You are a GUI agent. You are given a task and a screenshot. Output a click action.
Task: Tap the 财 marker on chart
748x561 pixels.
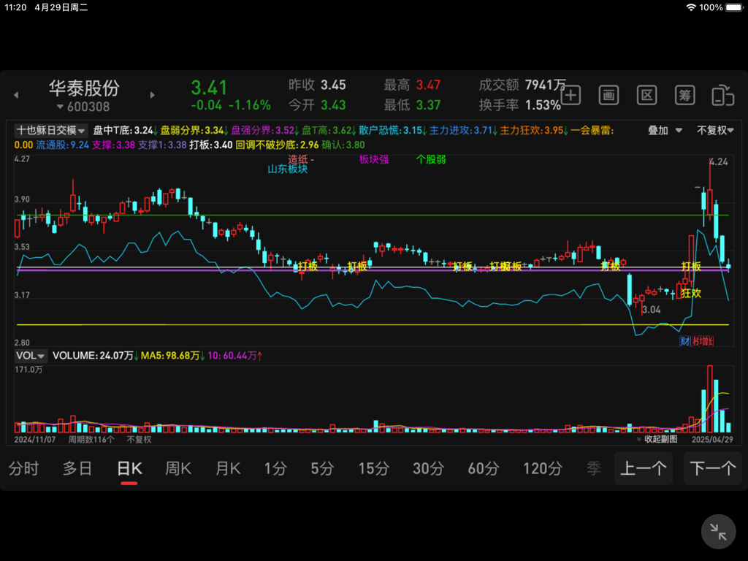click(685, 341)
